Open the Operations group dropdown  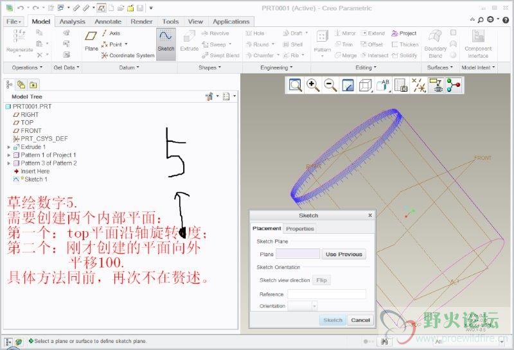(x=27, y=67)
